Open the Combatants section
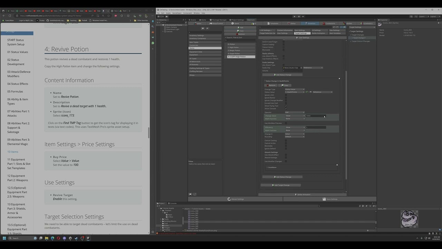The width and height of the screenshot is (442, 249). click(x=329, y=24)
